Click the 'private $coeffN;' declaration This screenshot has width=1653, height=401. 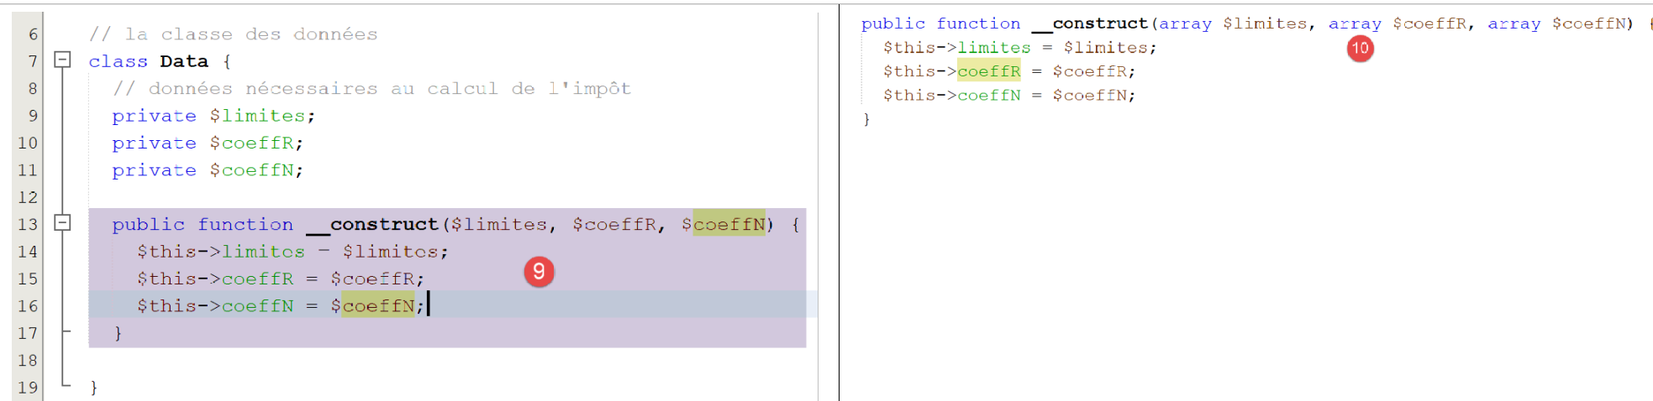(x=208, y=170)
